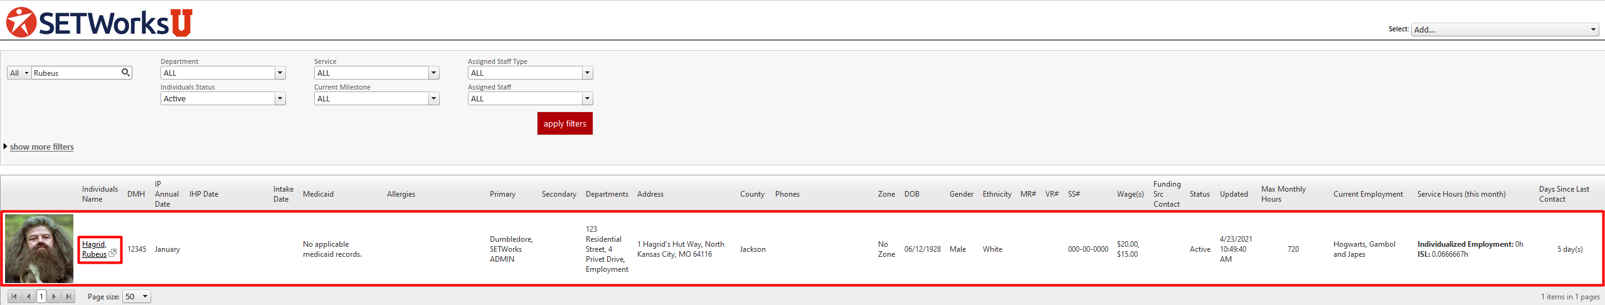Sort by Wage(s) column header
This screenshot has height=305, width=1605.
tap(1130, 194)
